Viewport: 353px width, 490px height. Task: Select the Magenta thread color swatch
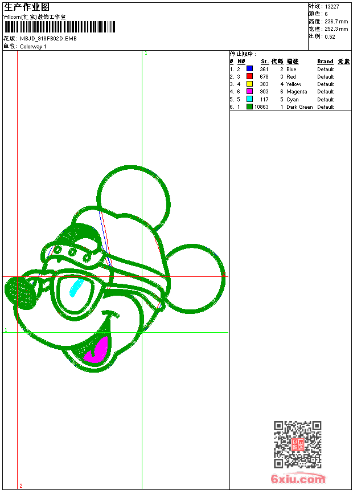249,91
